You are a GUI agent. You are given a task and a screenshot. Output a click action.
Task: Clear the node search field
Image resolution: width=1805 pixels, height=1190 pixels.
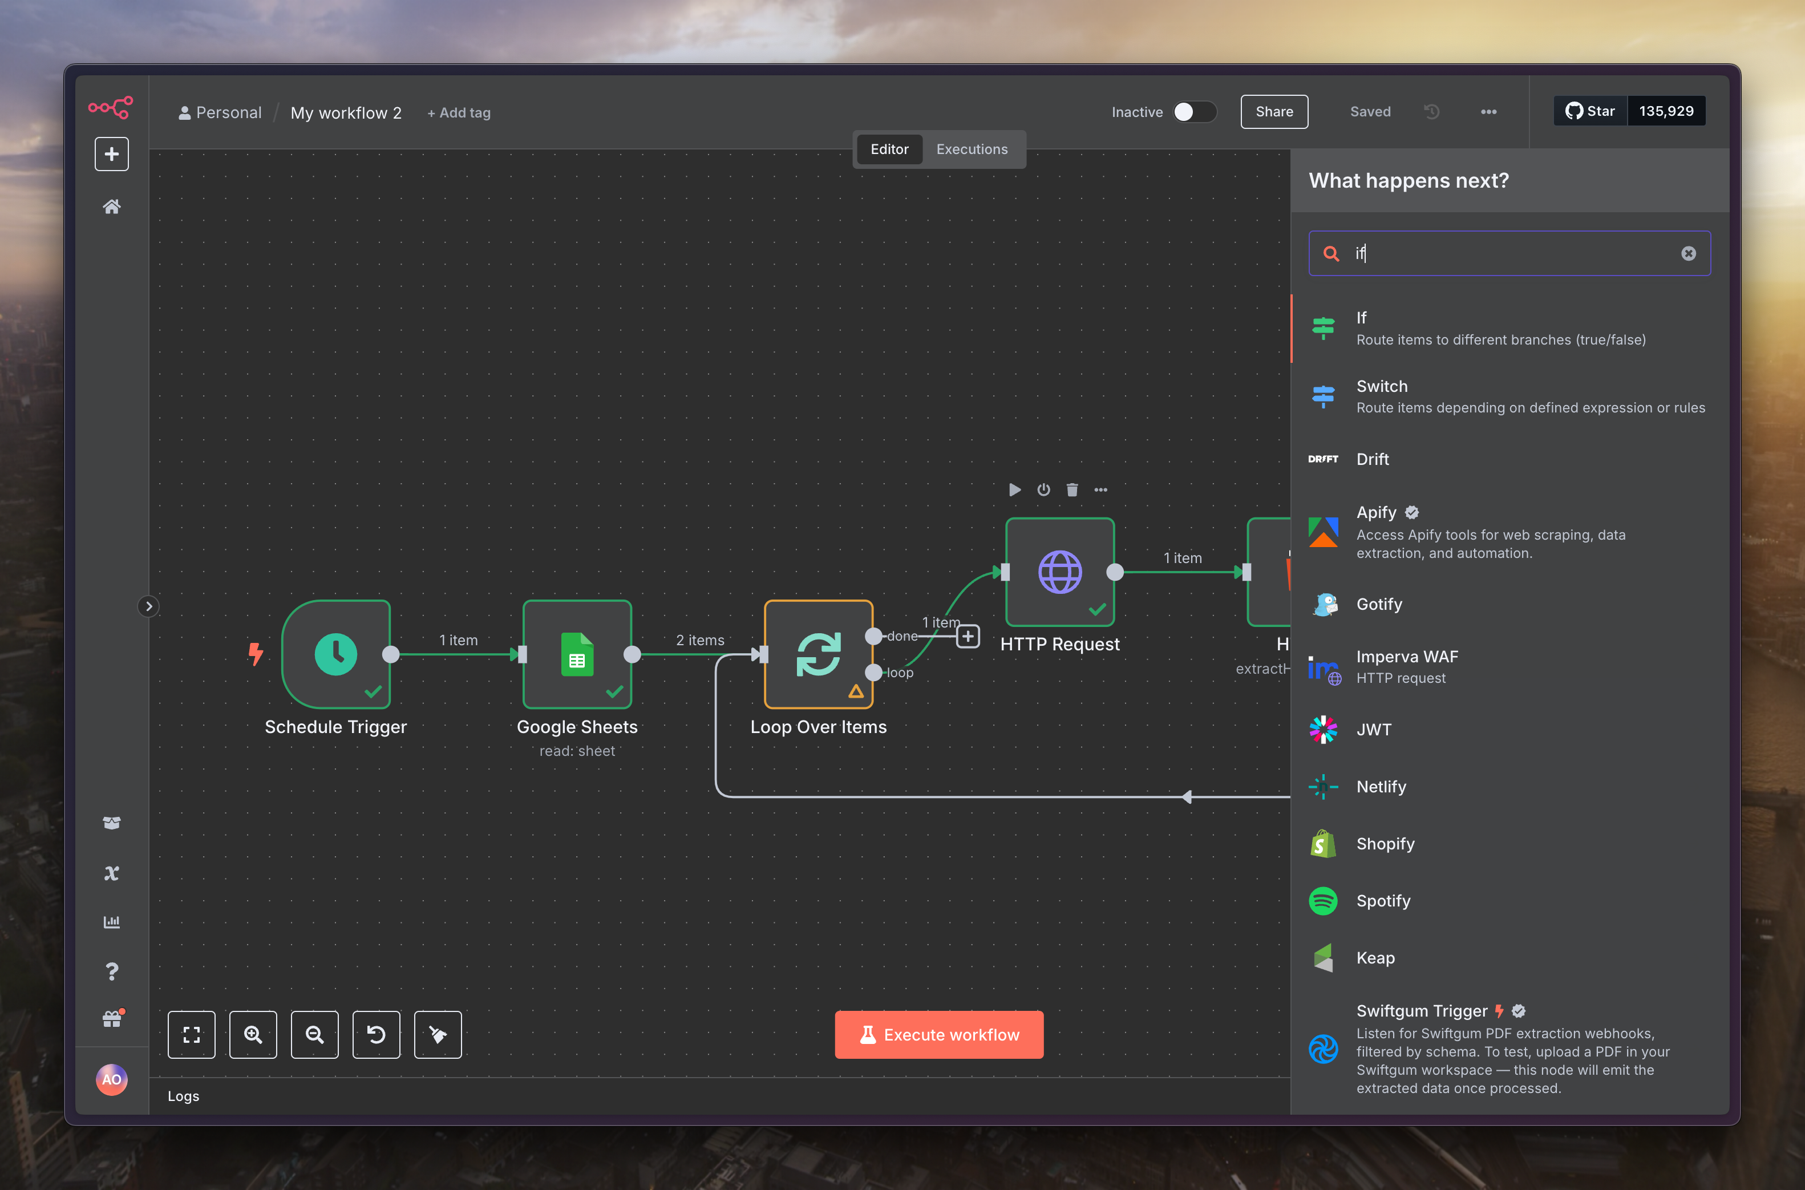click(1688, 253)
